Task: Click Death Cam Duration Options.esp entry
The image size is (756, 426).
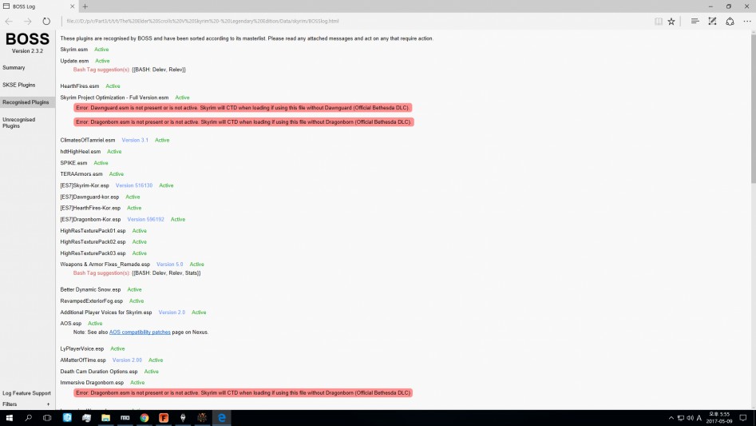Action: tap(99, 372)
